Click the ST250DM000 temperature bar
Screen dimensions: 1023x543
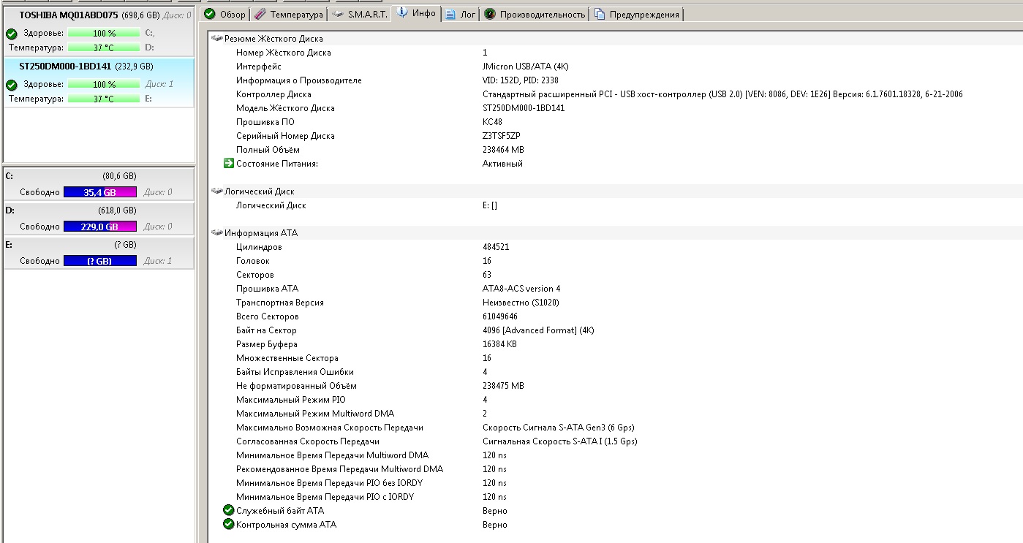tap(103, 99)
